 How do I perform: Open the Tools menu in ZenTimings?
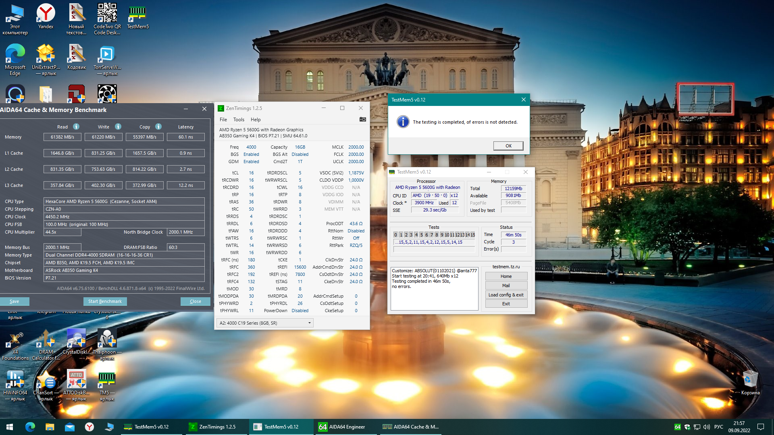pyautogui.click(x=239, y=120)
